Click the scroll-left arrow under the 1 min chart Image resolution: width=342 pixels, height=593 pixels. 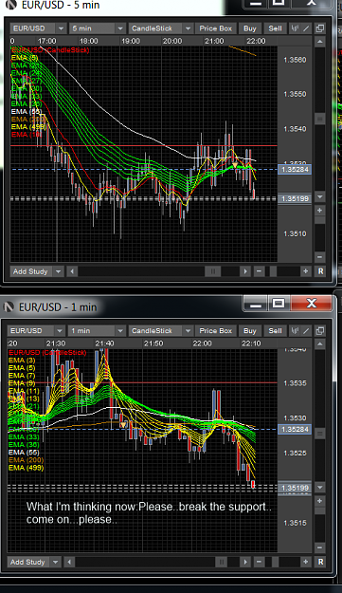[x=69, y=562]
